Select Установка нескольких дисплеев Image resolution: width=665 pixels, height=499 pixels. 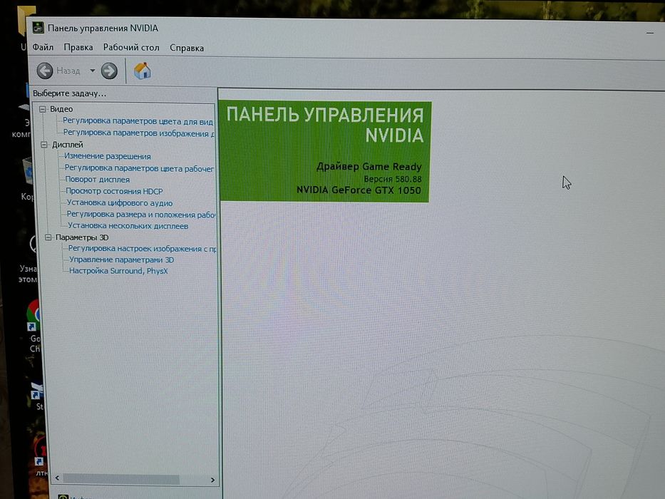[128, 226]
